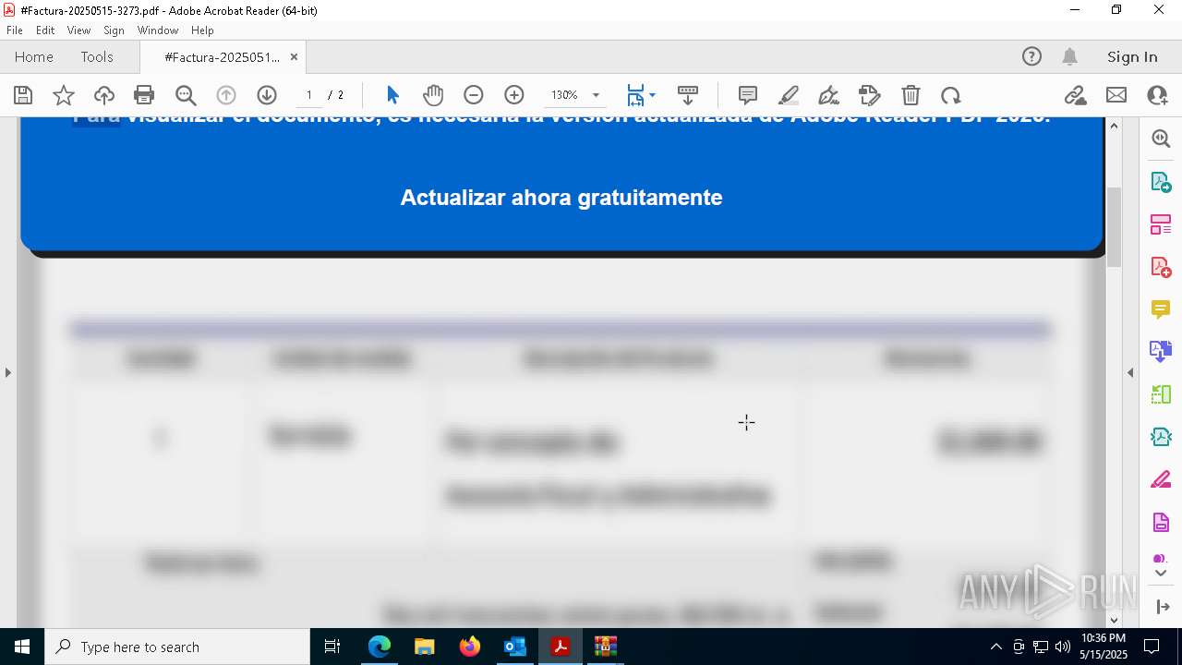Click the upload to cloud icon
Viewport: 1182px width, 665px height.
(x=104, y=95)
